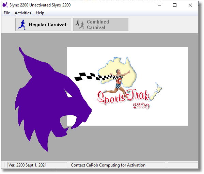Open the Help menu

(x=40, y=13)
